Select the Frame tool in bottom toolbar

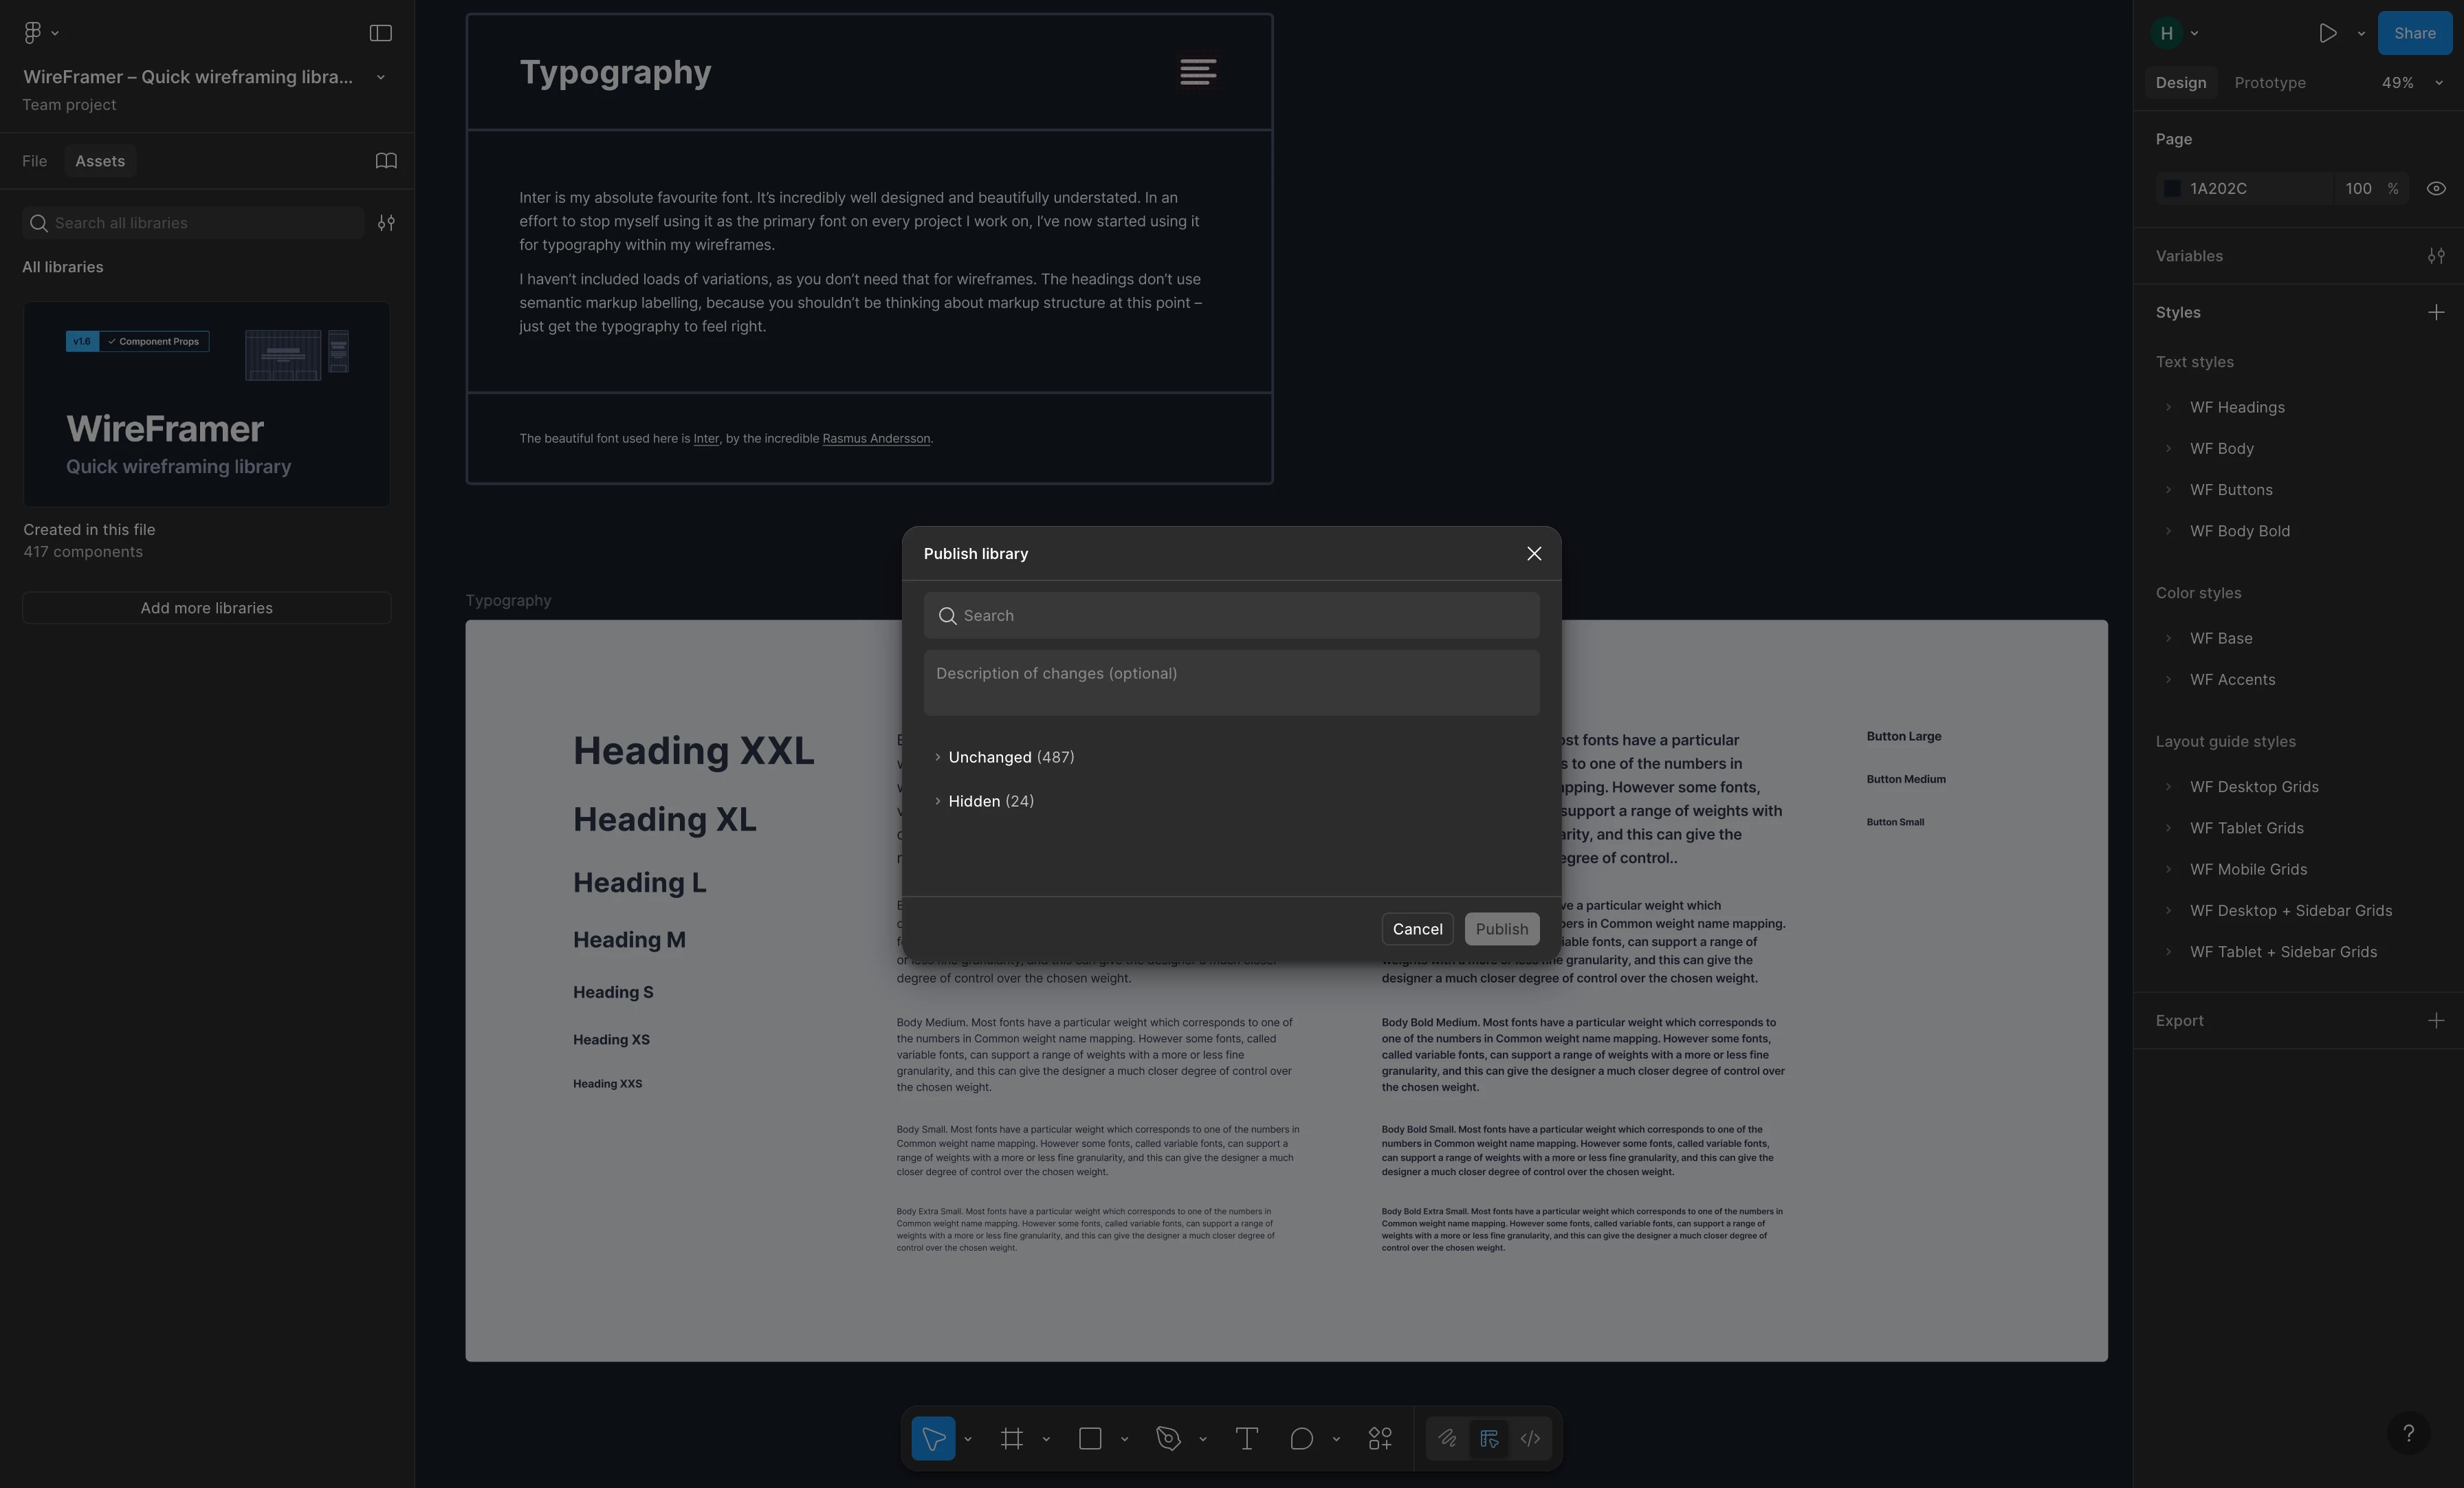coord(1011,1439)
